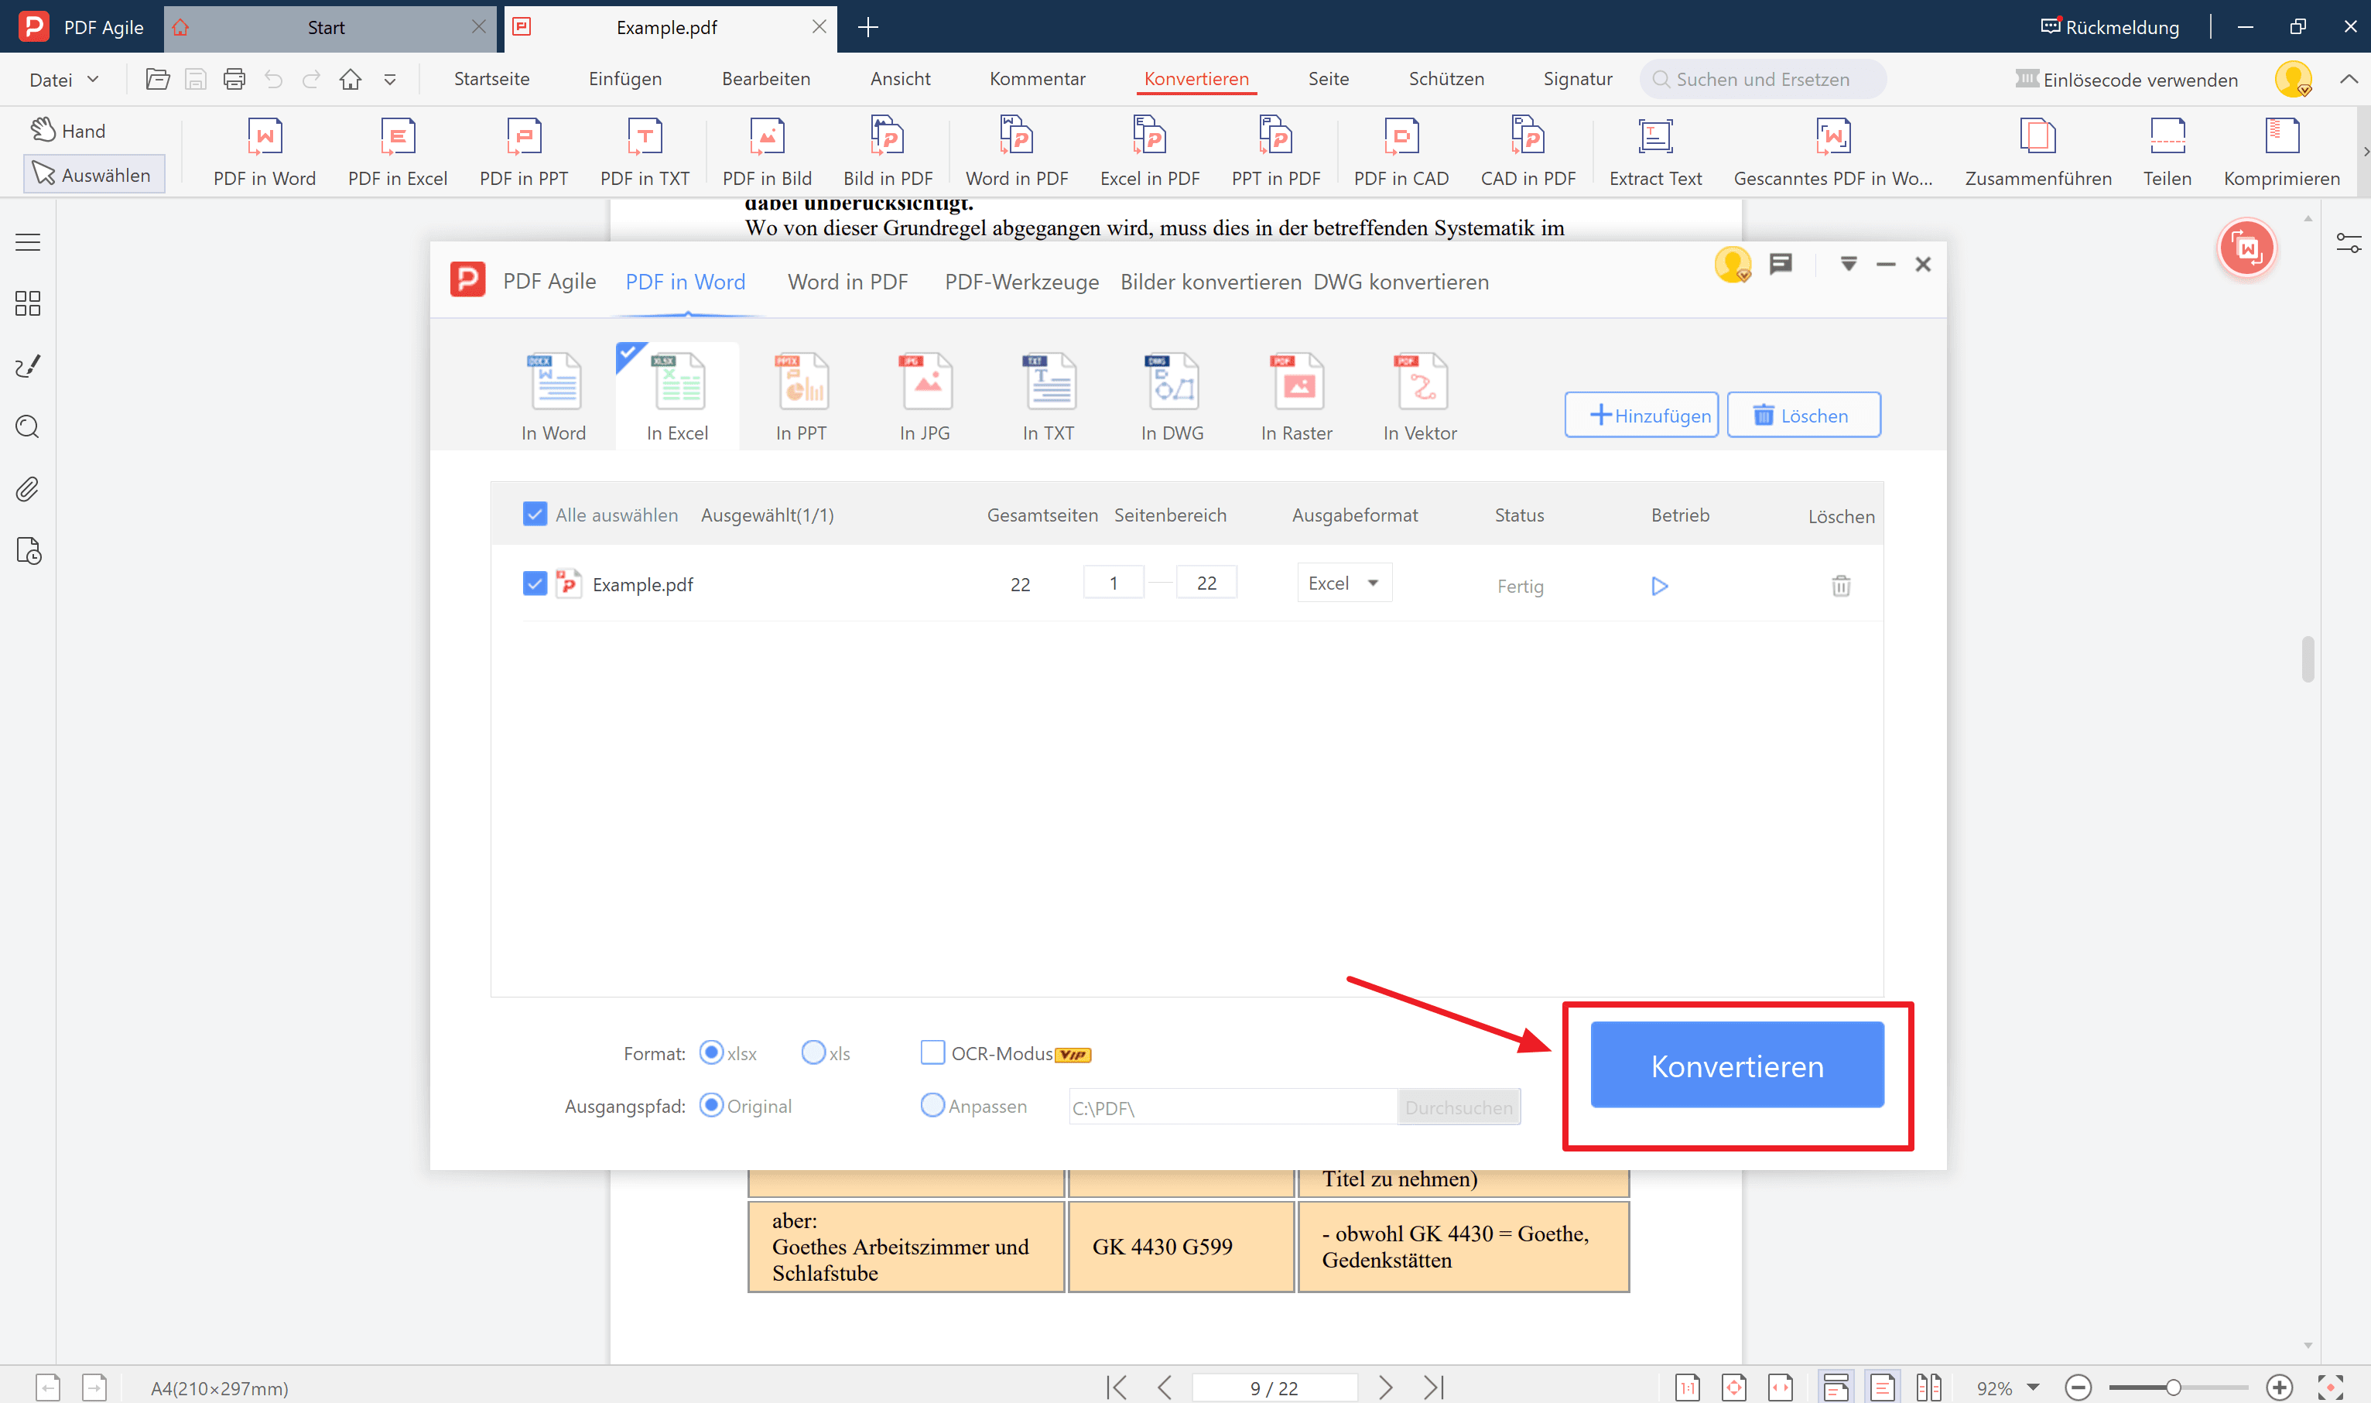Expand quick access toolbar customization arrow

389,80
